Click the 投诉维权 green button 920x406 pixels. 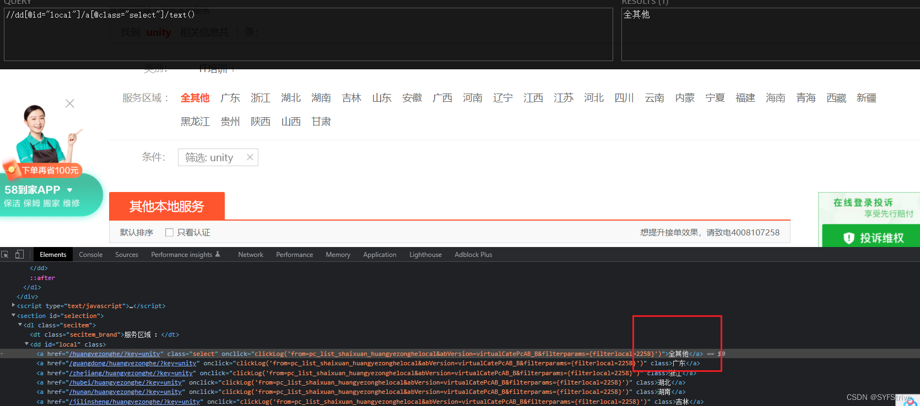pos(872,235)
